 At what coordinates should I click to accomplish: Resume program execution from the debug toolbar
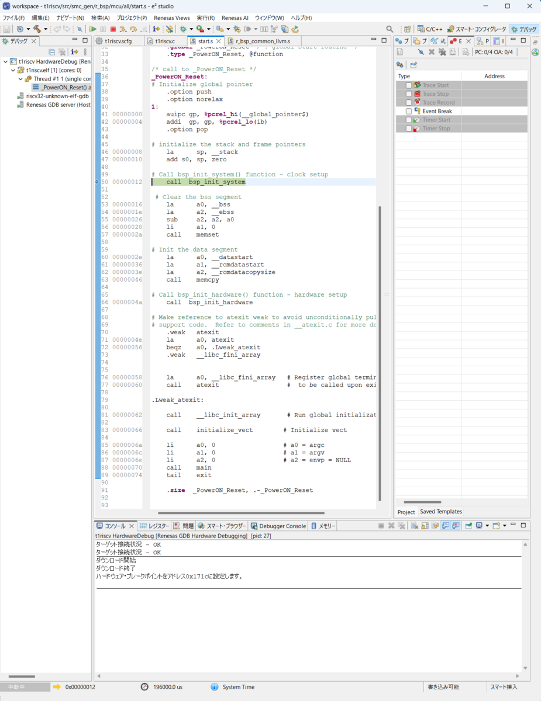[93, 28]
